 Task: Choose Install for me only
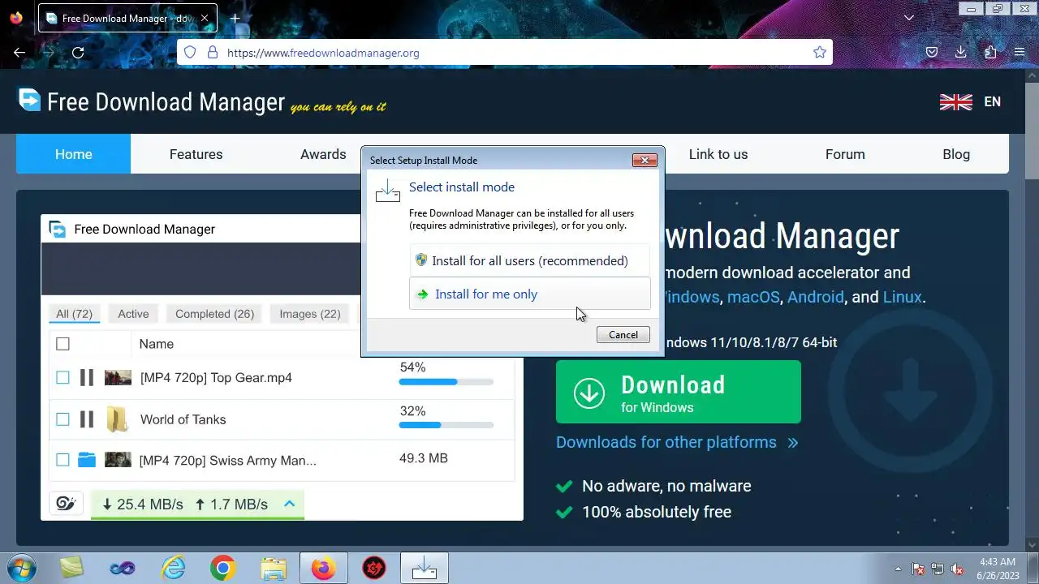pos(530,294)
